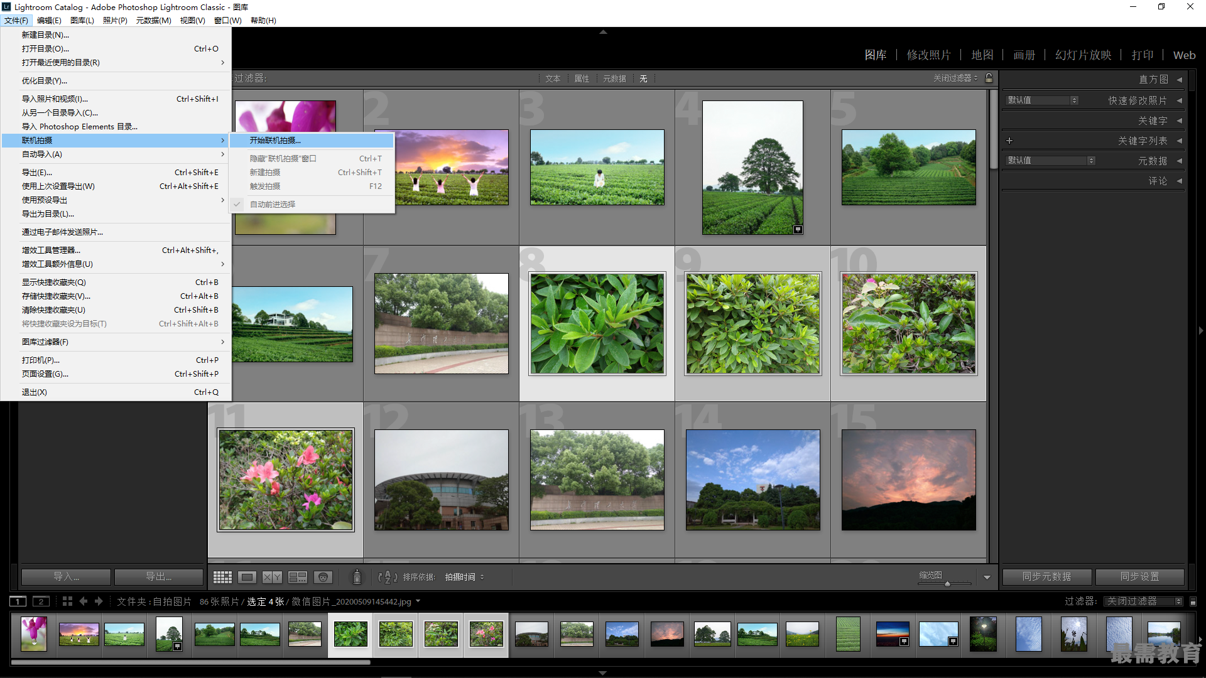
Task: Select 无 filter option
Action: tap(643, 78)
